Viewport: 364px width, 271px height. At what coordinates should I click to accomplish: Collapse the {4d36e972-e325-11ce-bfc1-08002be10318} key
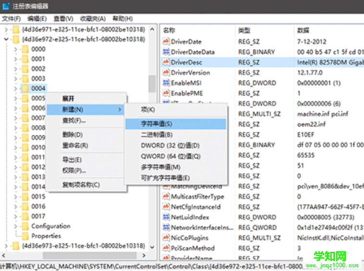point(6,39)
